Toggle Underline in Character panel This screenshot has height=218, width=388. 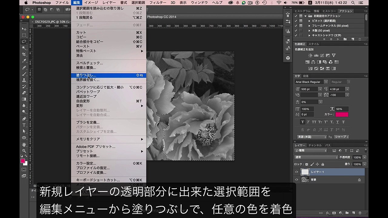tap(337, 122)
